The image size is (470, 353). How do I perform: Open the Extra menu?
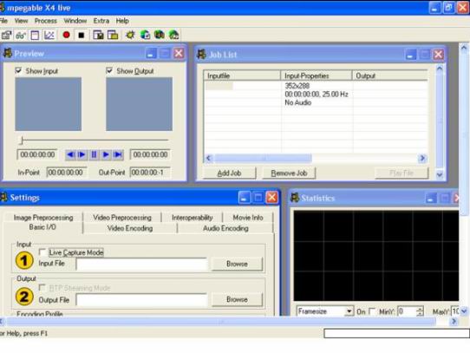tap(101, 21)
